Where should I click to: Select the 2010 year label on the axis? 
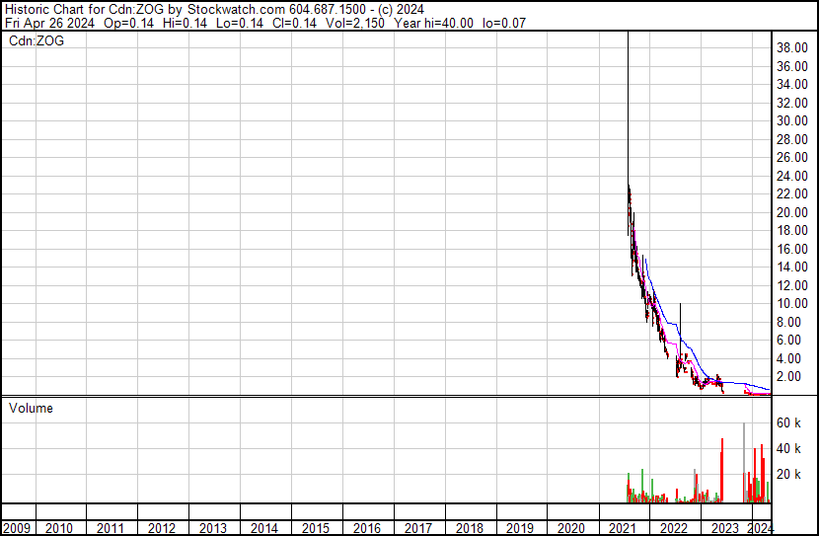tap(58, 528)
